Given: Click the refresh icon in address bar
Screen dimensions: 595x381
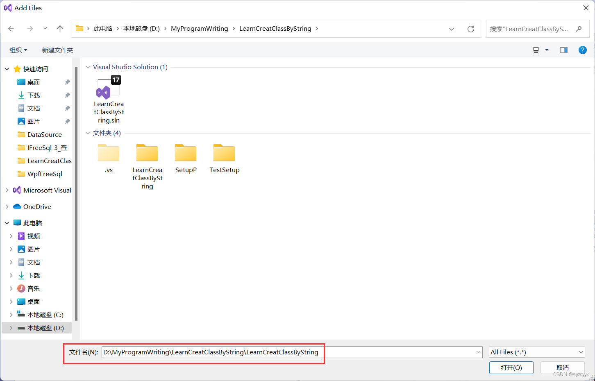Looking at the screenshot, I should (x=470, y=28).
